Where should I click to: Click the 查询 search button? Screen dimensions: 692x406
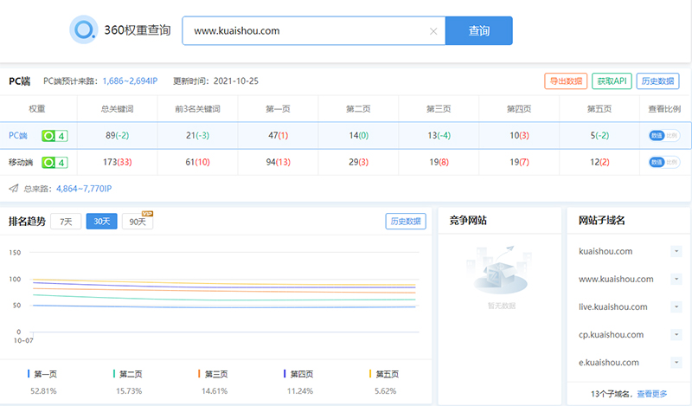tap(479, 31)
